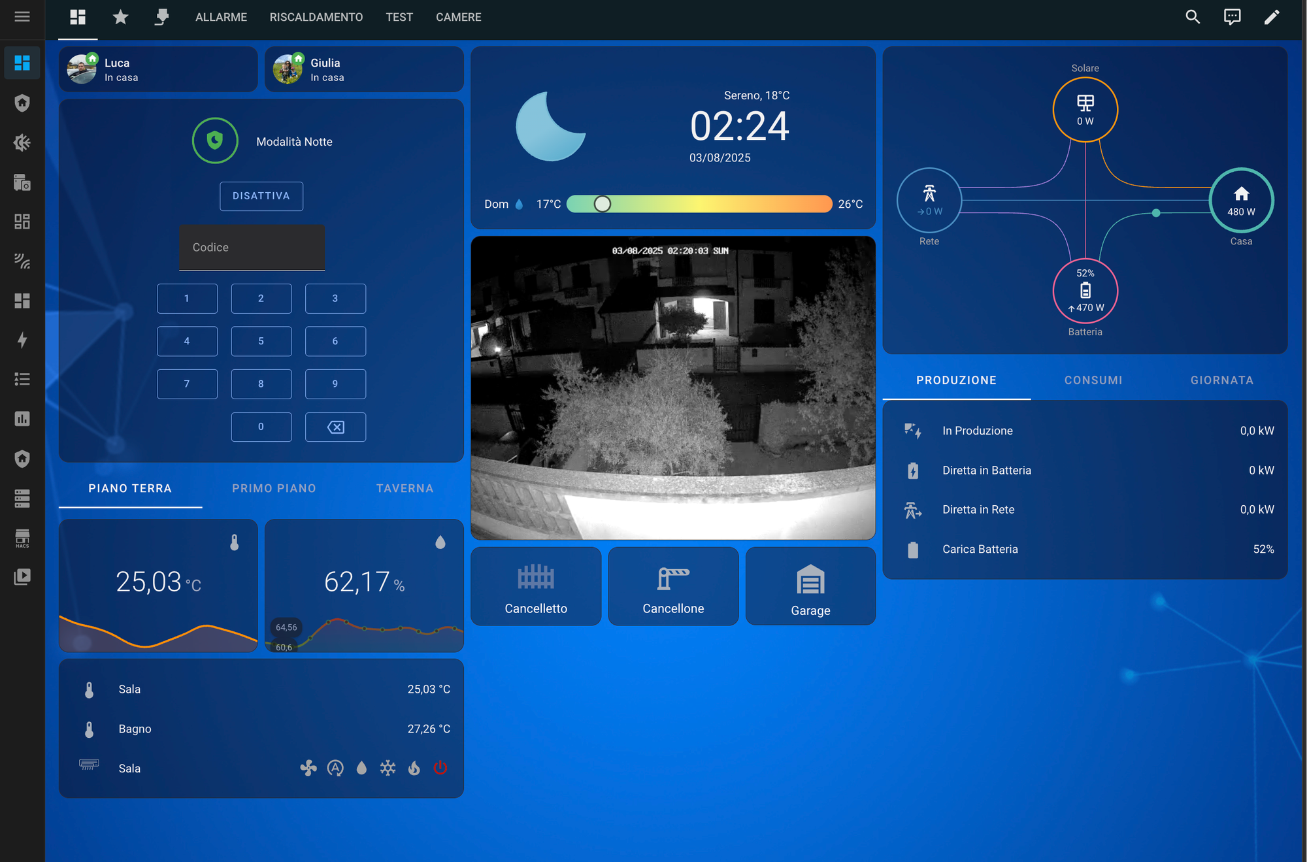Click the marker on the temperature range bar

click(x=602, y=204)
